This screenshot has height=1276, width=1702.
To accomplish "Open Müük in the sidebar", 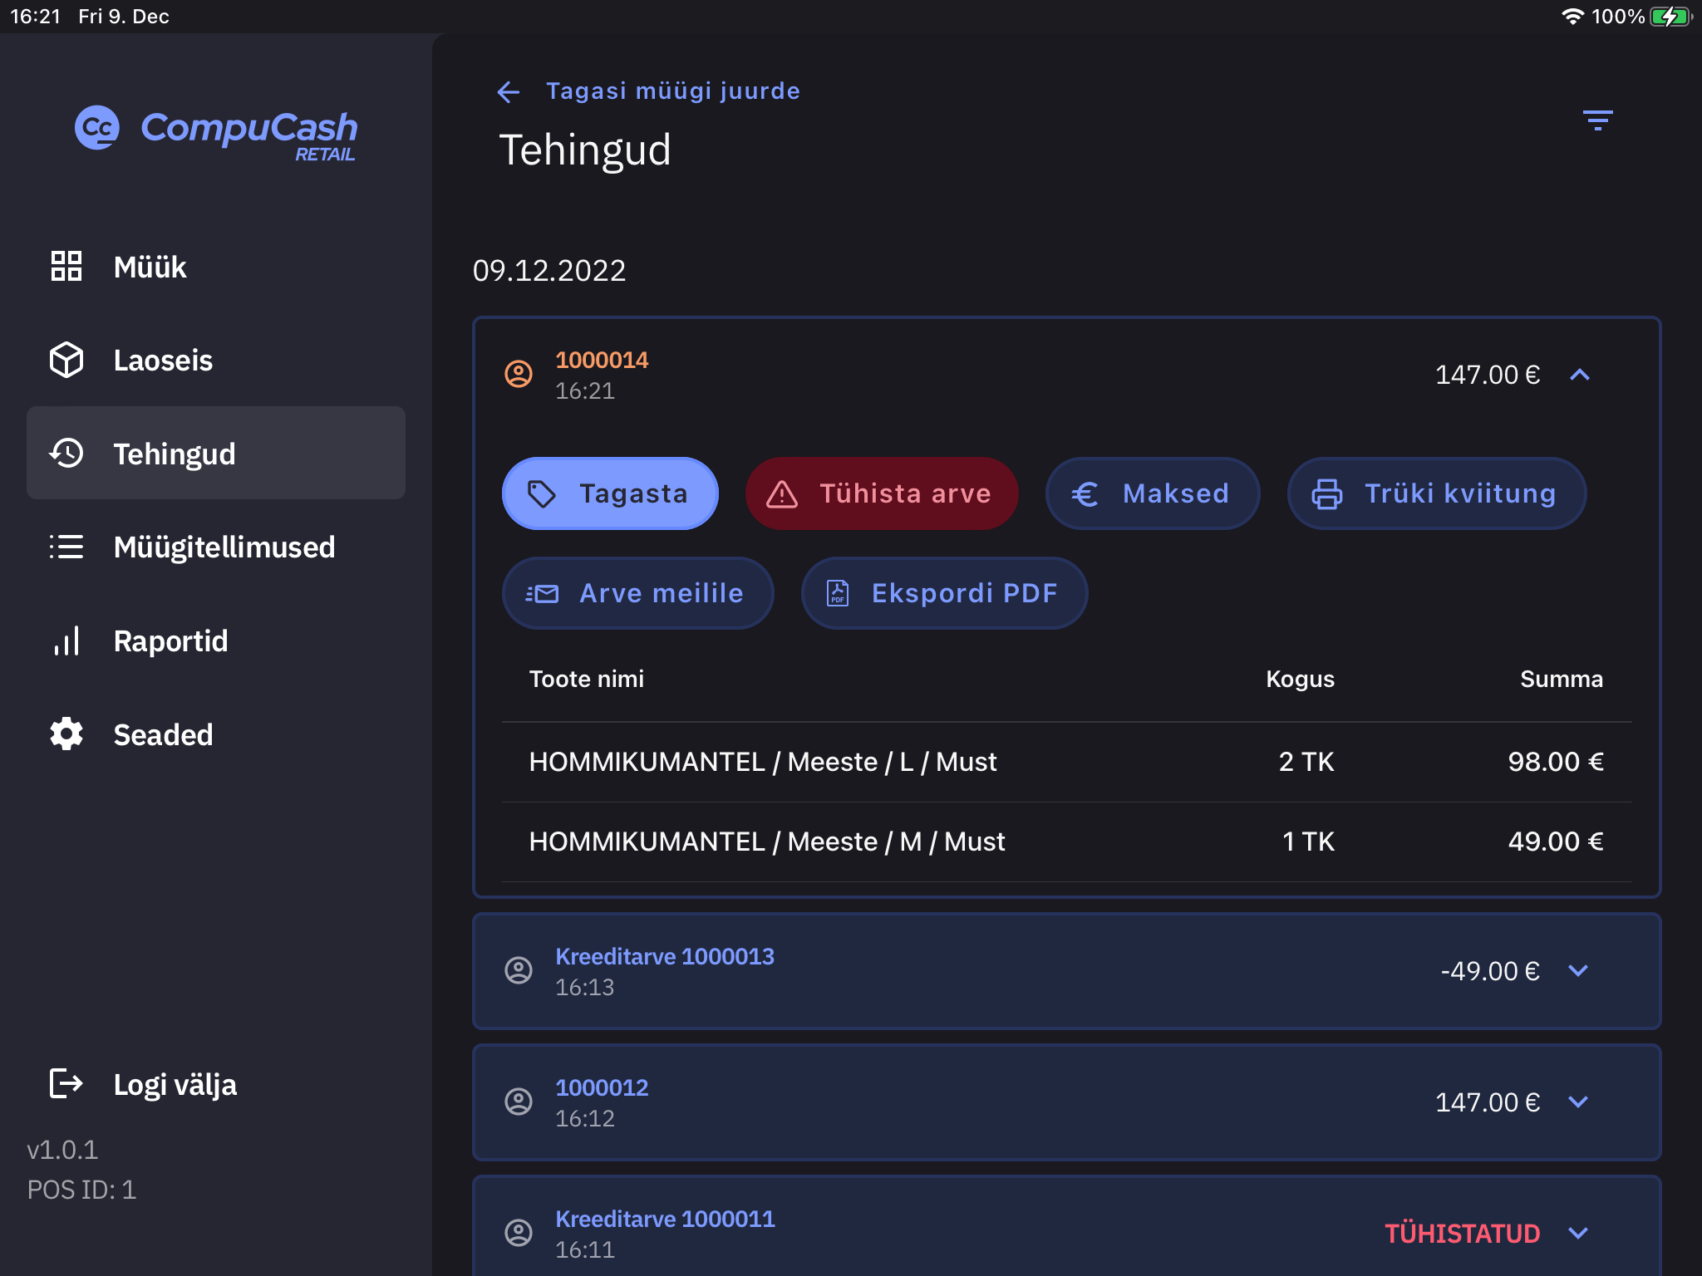I will point(150,267).
